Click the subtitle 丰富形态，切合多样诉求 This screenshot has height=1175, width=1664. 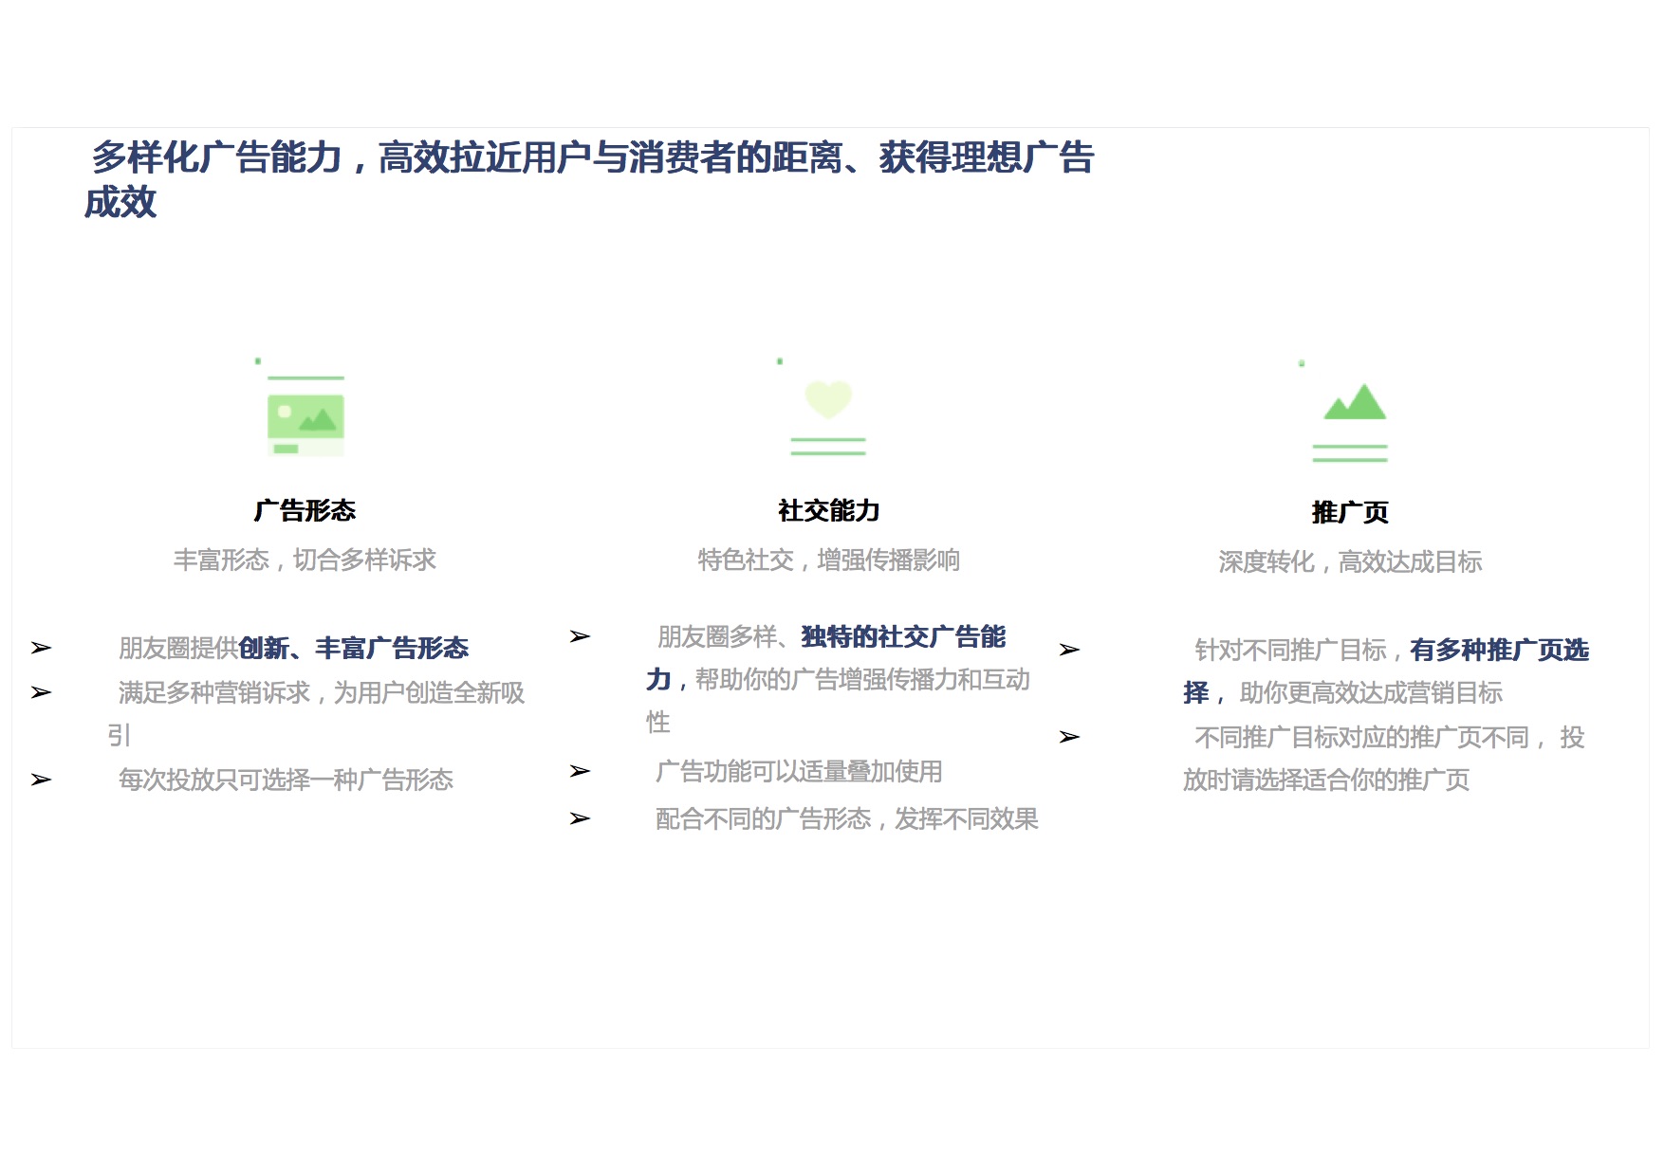[x=305, y=560]
